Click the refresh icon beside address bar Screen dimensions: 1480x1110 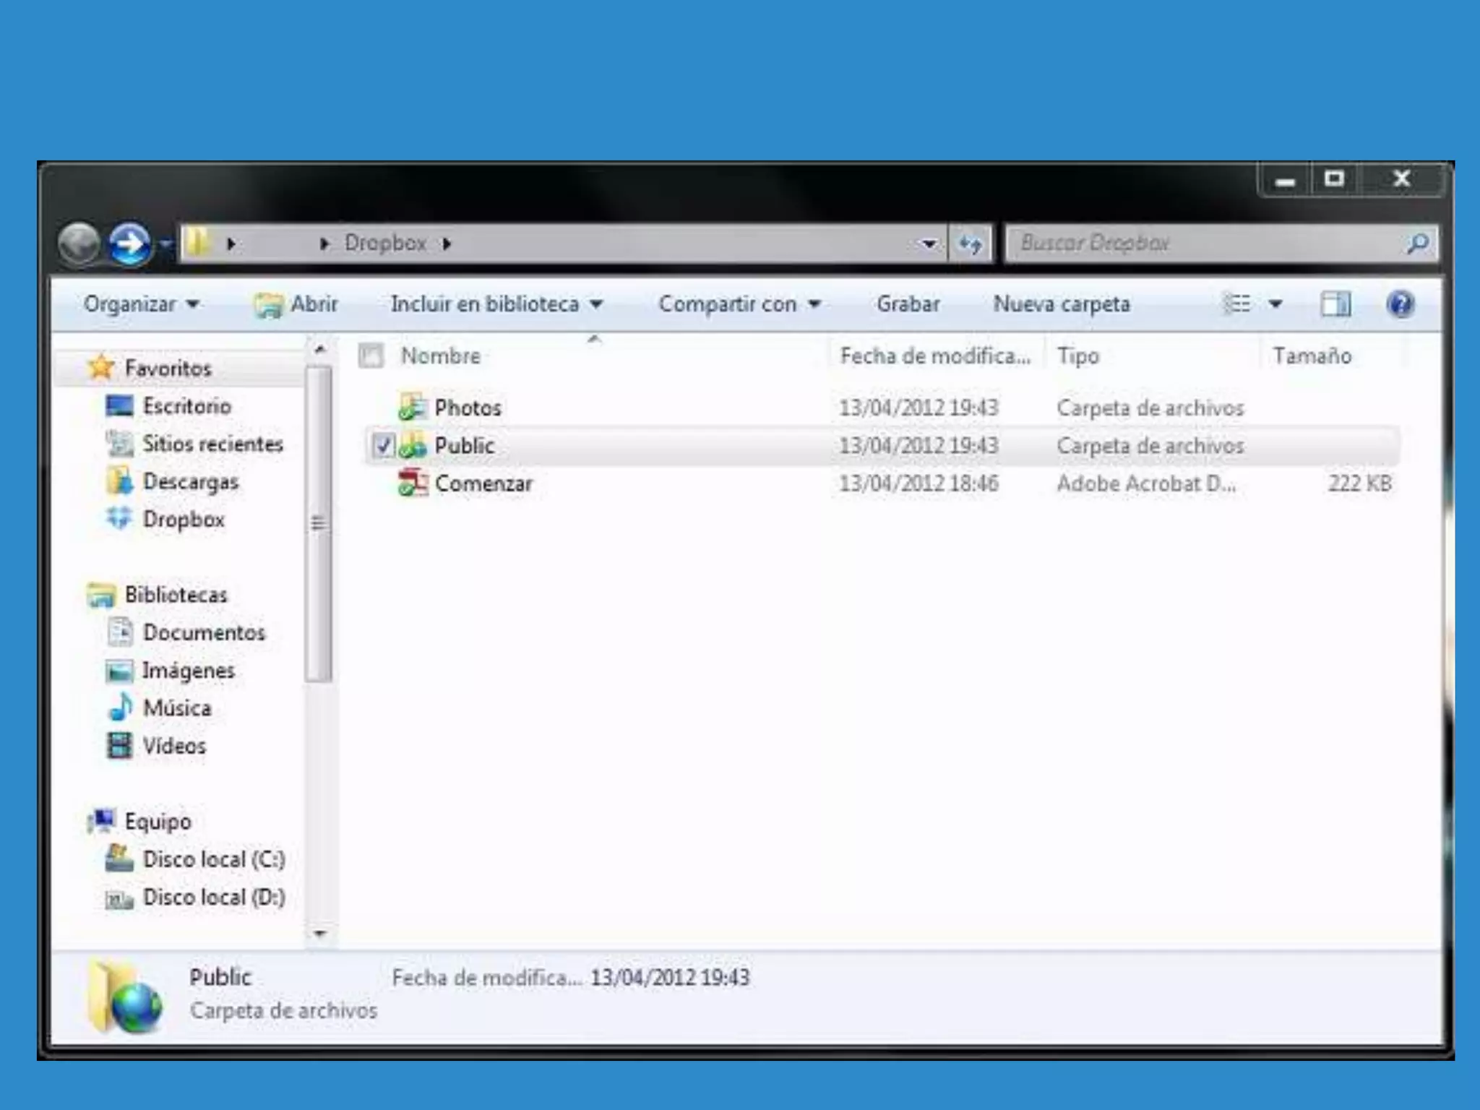970,244
